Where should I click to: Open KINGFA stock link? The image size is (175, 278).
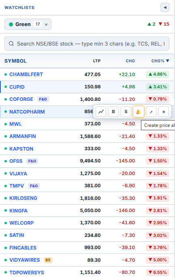[18, 210]
